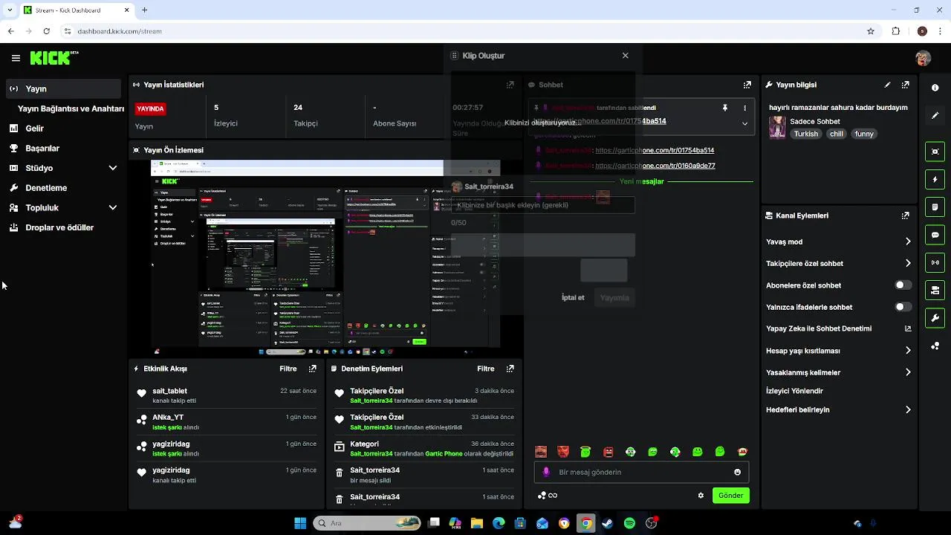Open the hamburger menu beside Kick logo
Screen dimensions: 951x535
[16, 58]
